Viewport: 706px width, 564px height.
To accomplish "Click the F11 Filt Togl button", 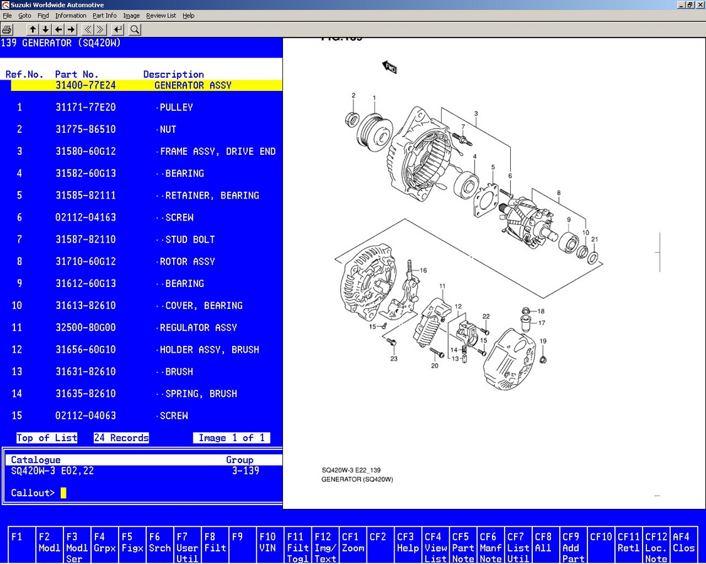I will [297, 545].
